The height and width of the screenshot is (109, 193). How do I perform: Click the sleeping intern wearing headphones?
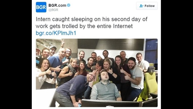coord(105,86)
